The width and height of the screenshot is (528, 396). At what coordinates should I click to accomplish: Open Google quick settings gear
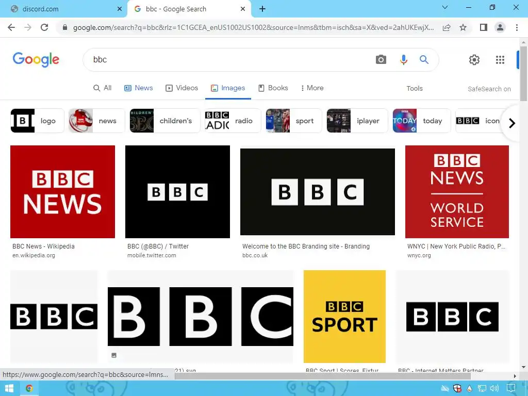474,60
